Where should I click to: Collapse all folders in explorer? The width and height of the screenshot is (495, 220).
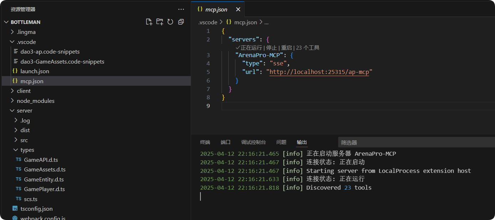[x=181, y=22]
